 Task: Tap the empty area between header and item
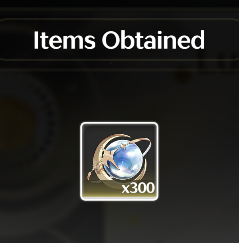pos(119,96)
